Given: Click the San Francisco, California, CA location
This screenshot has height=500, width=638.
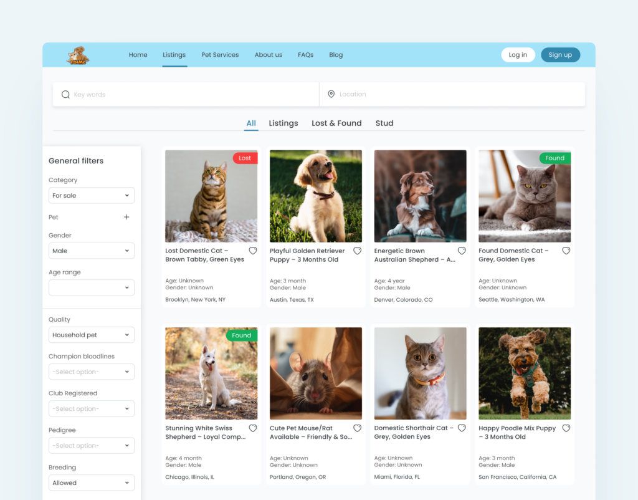Looking at the screenshot, I should tap(518, 477).
